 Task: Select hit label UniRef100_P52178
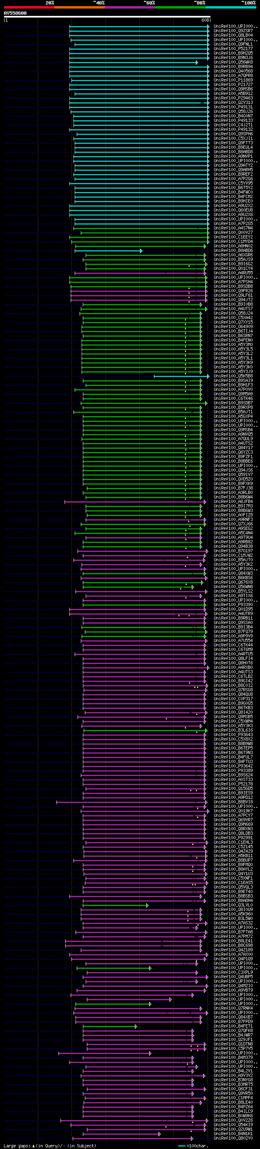[x=233, y=784]
